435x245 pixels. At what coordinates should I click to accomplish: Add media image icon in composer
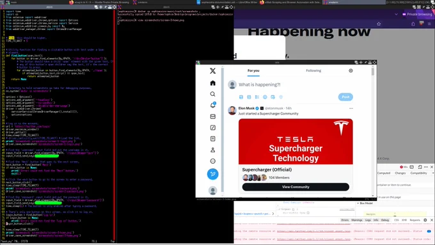[x=241, y=97]
